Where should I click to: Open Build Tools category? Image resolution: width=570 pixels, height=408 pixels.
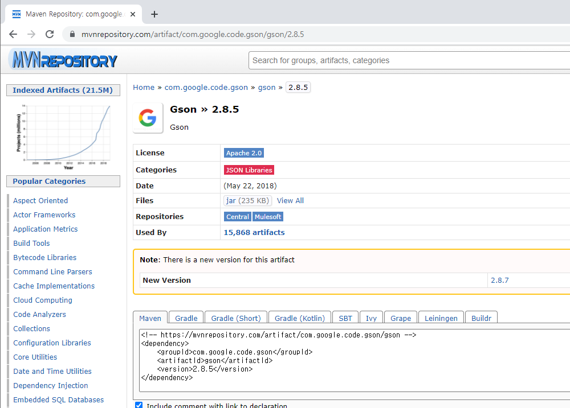pyautogui.click(x=31, y=243)
